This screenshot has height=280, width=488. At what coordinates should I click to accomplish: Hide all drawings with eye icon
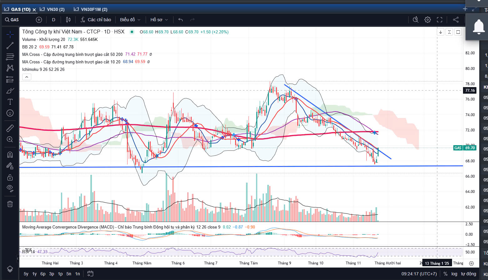coord(10,188)
